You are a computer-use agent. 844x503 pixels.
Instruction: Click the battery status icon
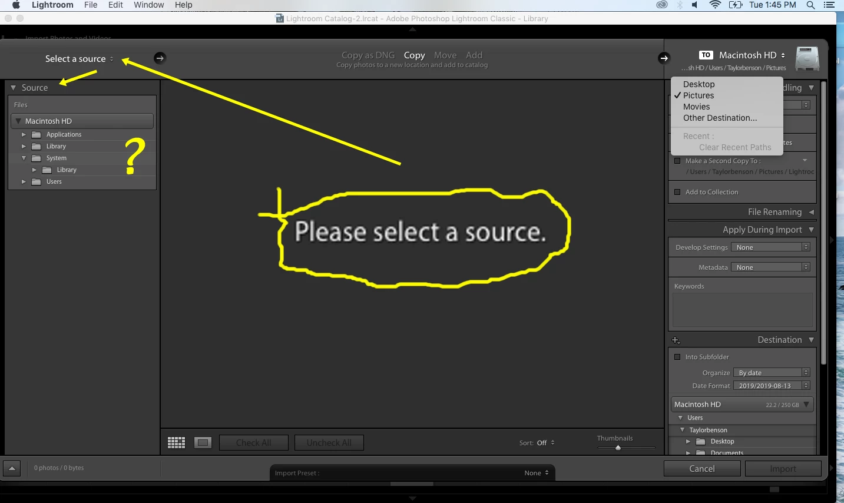[735, 5]
